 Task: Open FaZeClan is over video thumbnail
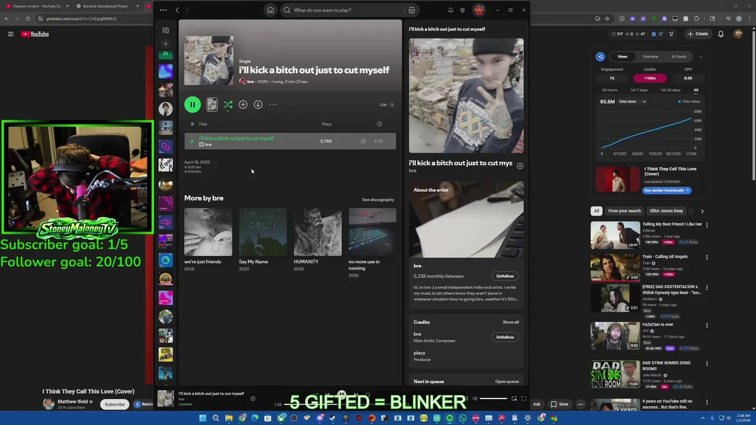coord(615,336)
